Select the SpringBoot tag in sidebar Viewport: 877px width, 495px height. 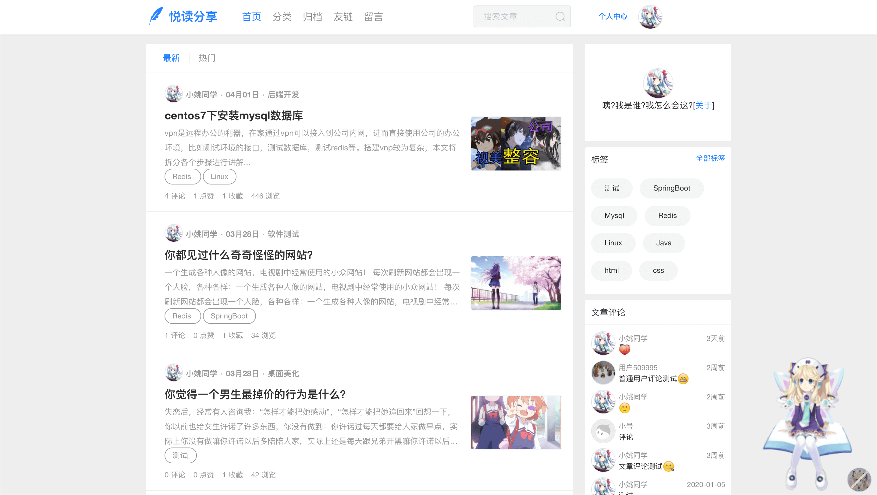click(671, 188)
